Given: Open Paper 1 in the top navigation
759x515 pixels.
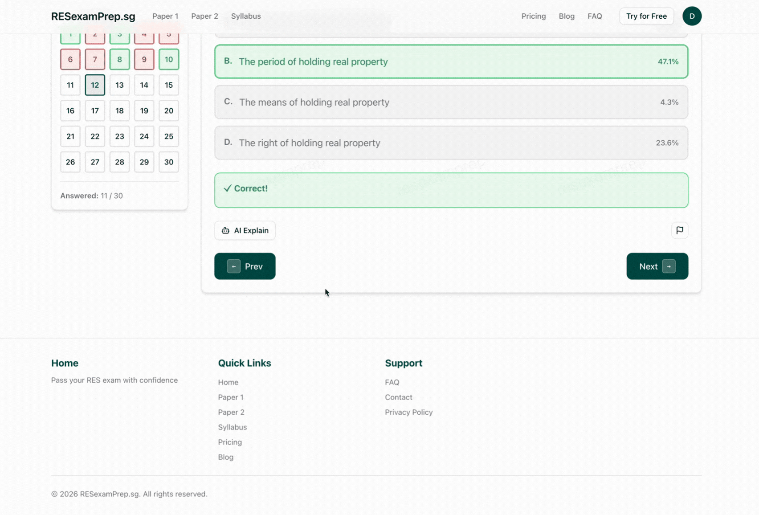Looking at the screenshot, I should [165, 16].
